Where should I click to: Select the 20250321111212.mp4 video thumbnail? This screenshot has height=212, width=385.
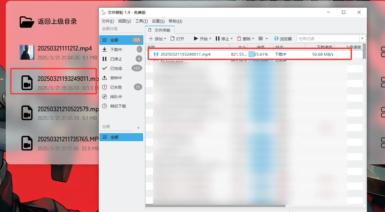tap(27, 52)
